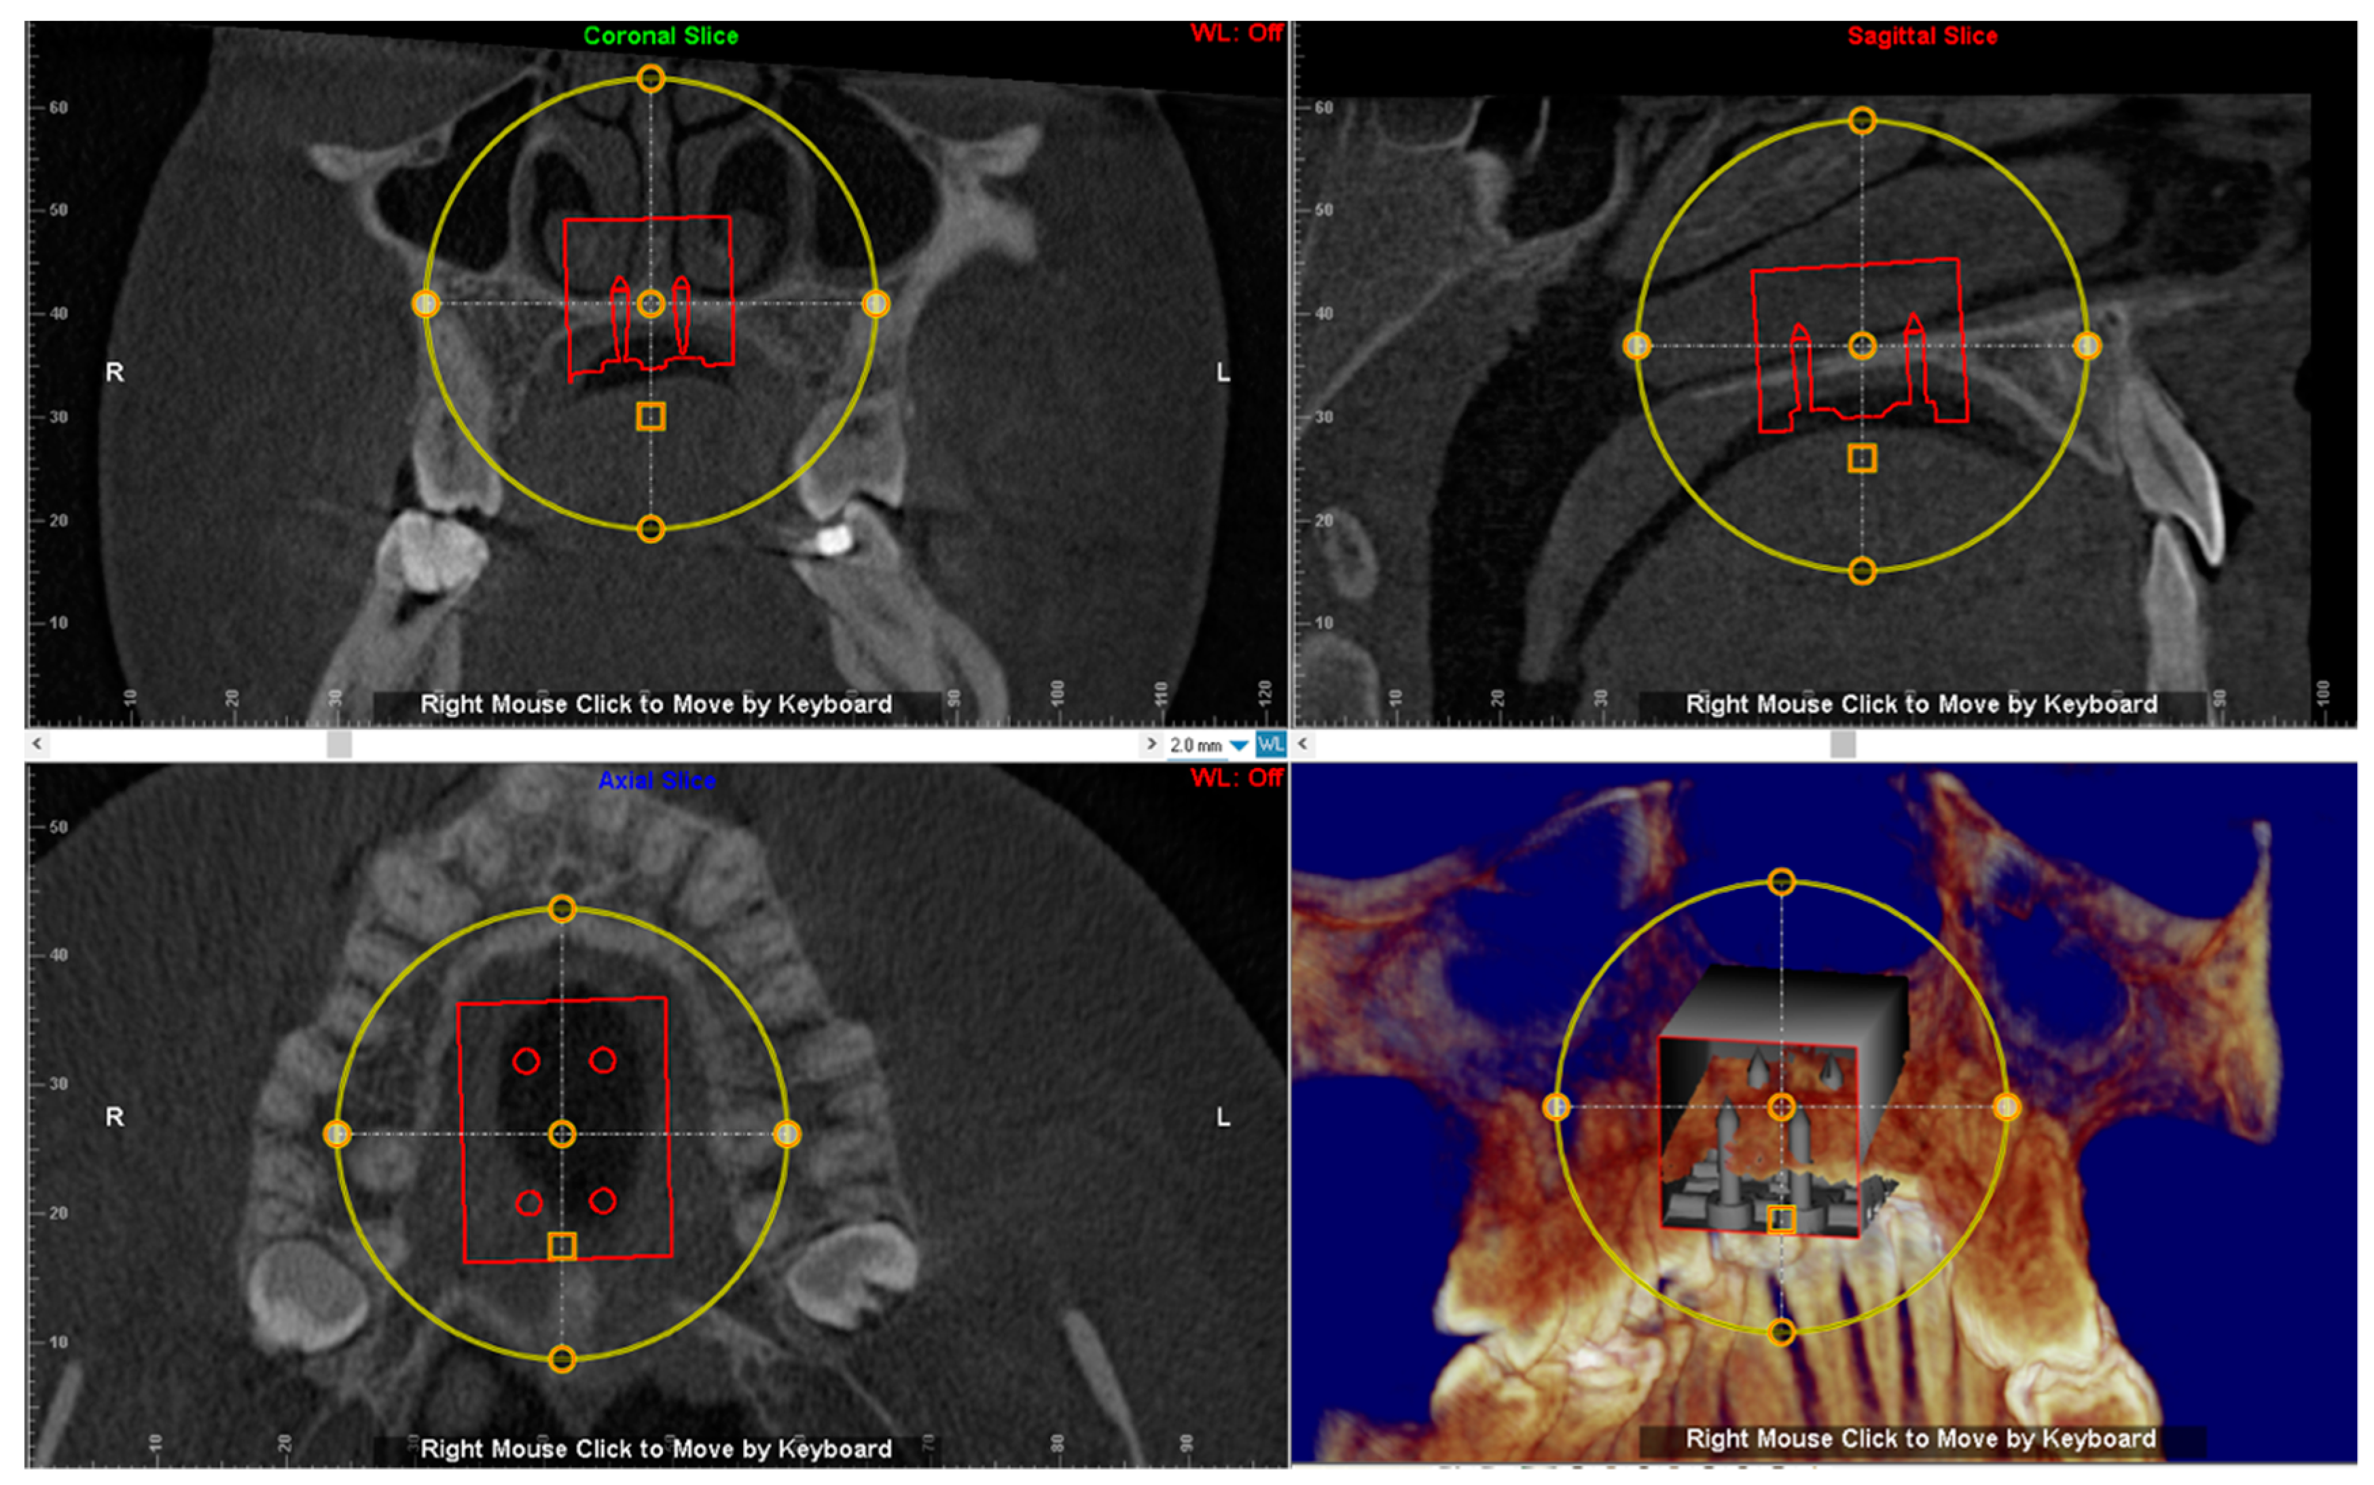Click the axial circle's left edge handle
Image resolution: width=2374 pixels, height=1485 pixels.
point(337,1135)
